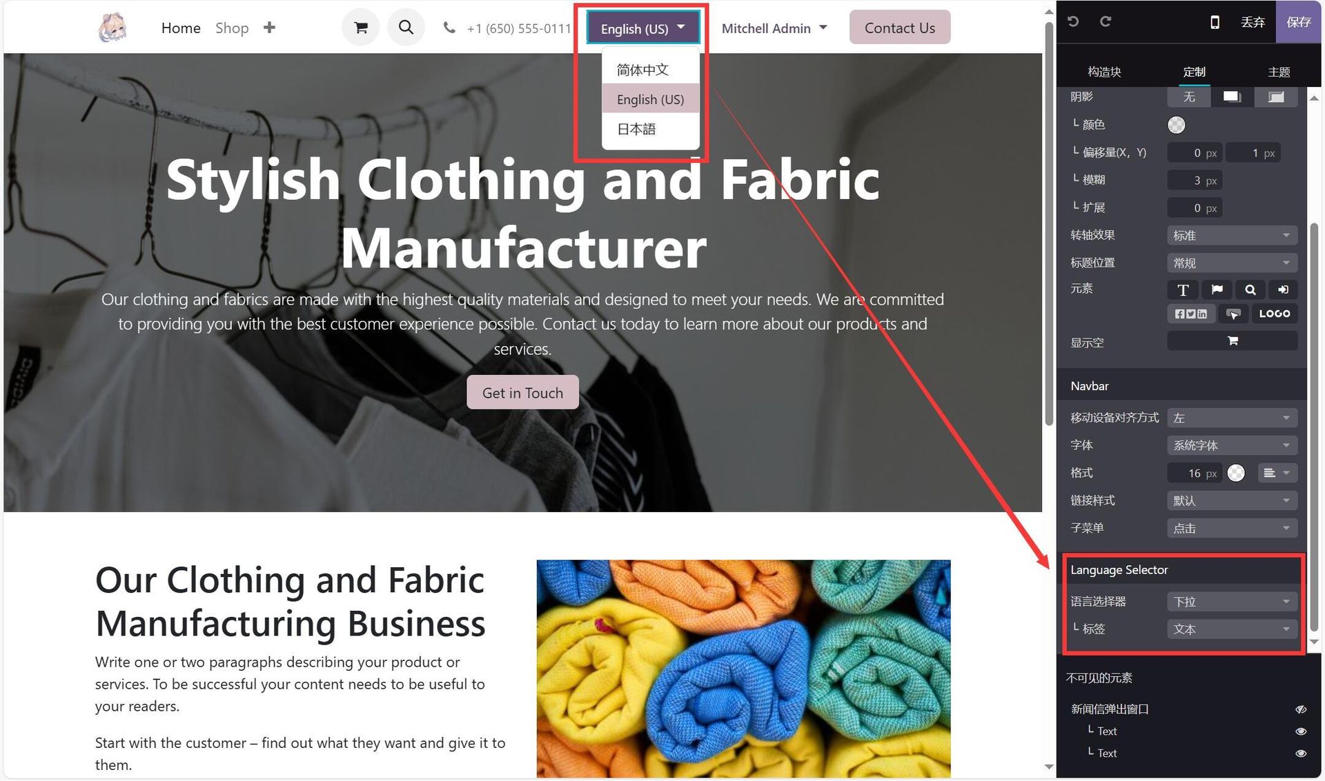Click the 保存 save button
The height and width of the screenshot is (781, 1325).
(1298, 22)
